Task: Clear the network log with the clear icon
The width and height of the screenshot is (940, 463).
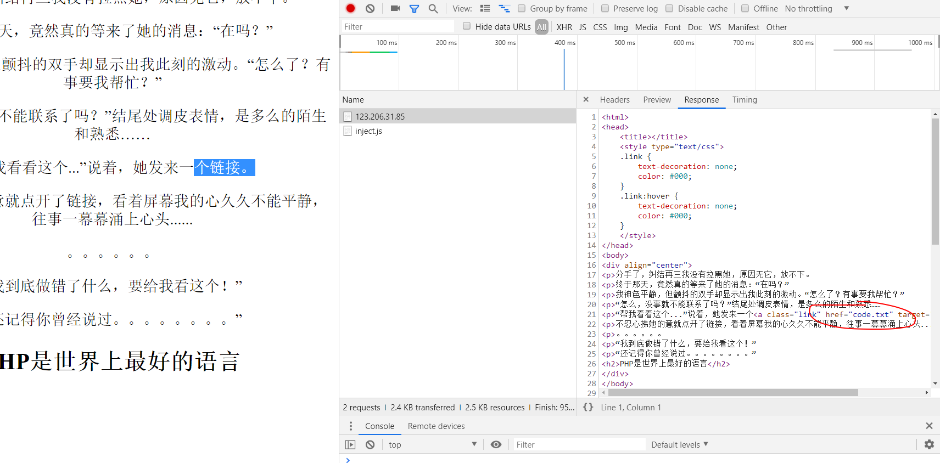Action: pyautogui.click(x=370, y=8)
